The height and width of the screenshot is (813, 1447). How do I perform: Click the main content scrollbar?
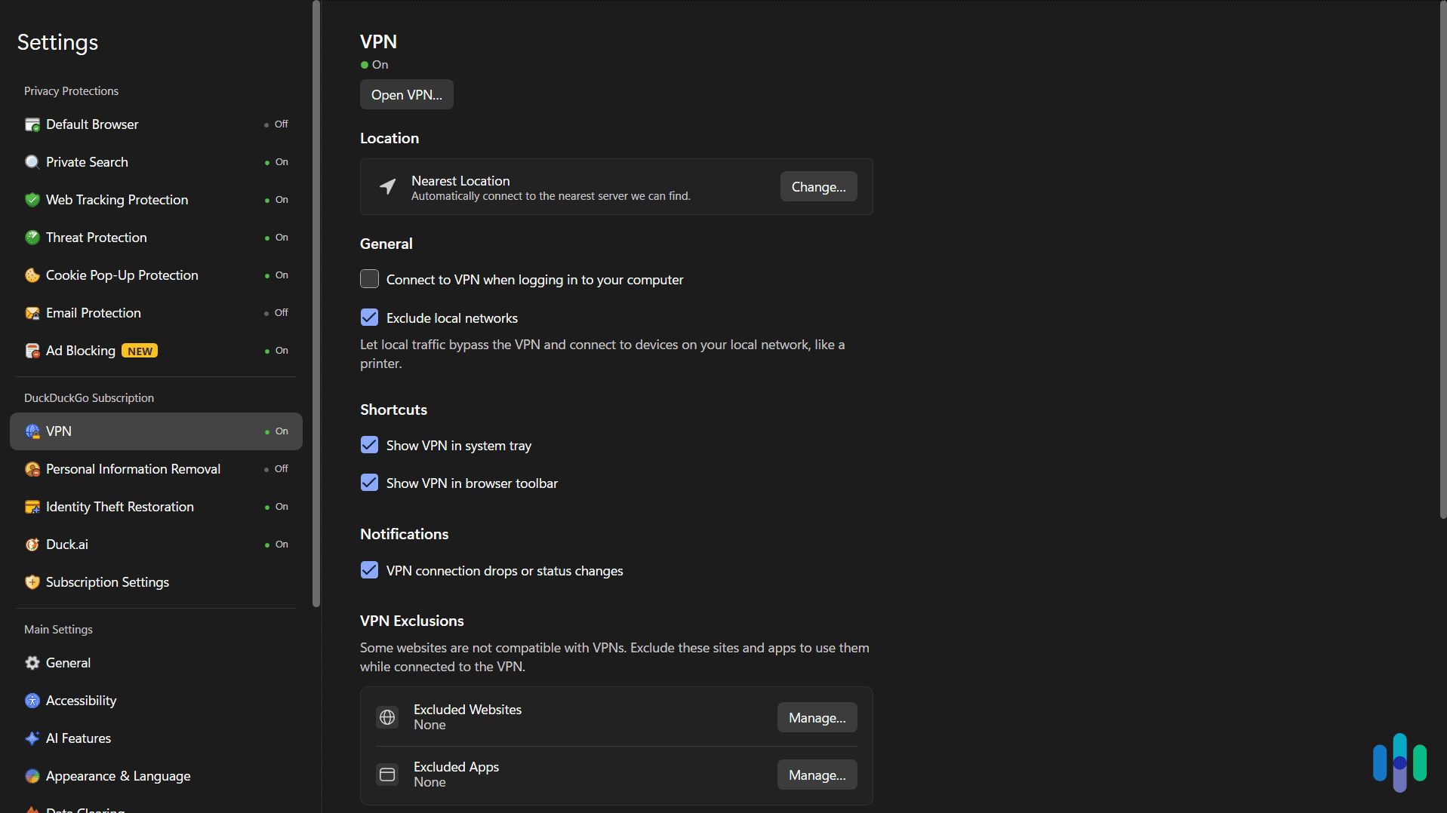[x=1442, y=260]
